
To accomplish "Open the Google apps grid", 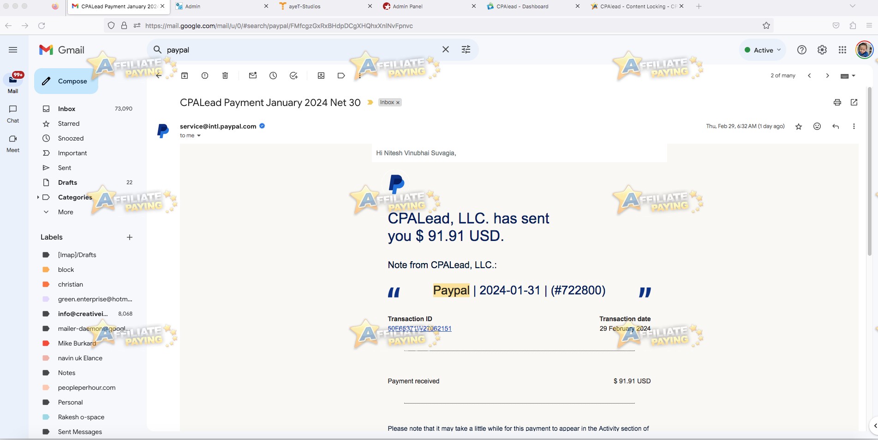I will 842,49.
